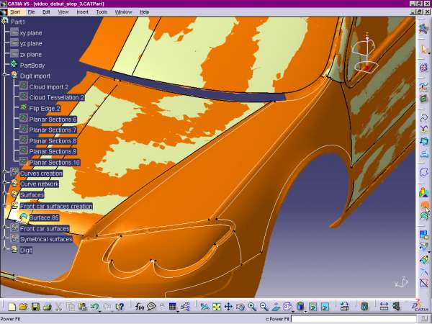Click the Zoom In magnifier icon
The image size is (432, 324).
252,307
